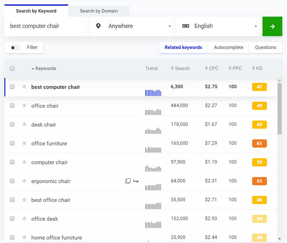Sort table by Keywords column
The width and height of the screenshot is (287, 243).
pos(45,68)
